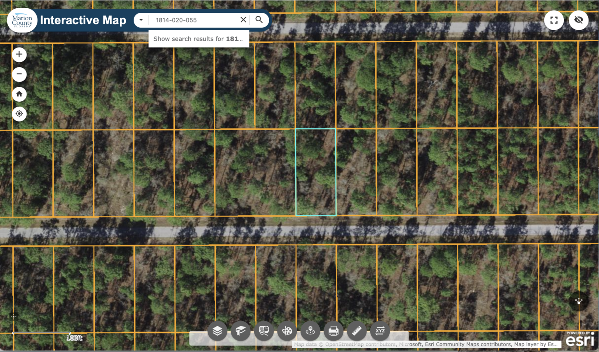Viewport: 599px width, 352px height.
Task: Show search results for 181... suggestion
Action: [x=199, y=39]
